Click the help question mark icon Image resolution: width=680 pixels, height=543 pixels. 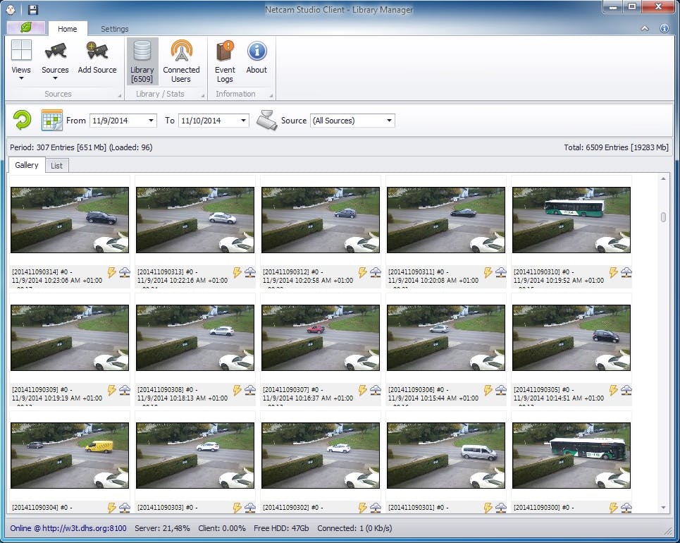click(x=664, y=28)
